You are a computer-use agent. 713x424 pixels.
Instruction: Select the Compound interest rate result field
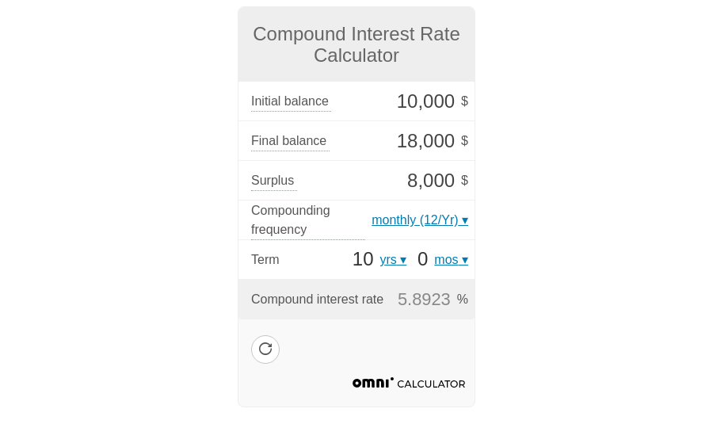424,300
